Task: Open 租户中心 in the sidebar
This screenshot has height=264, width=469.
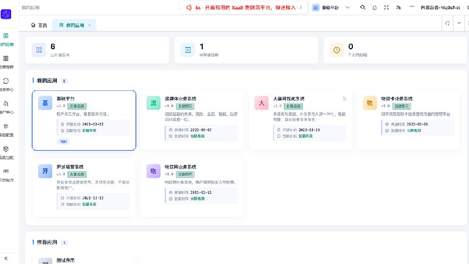Action: point(6,108)
